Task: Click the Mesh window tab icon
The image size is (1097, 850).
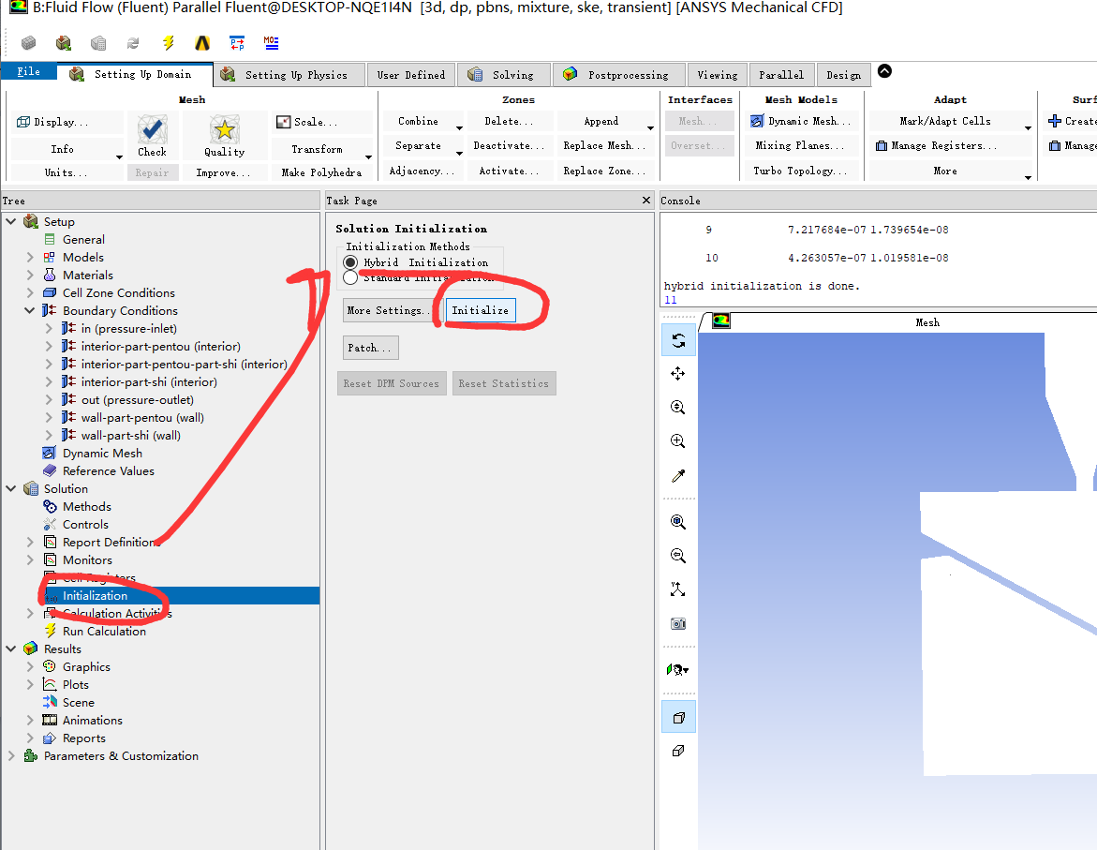Action: (x=720, y=321)
